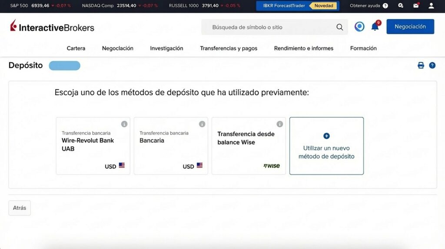The width and height of the screenshot is (445, 249).
Task: Click the RUSSELL 1000 ticker value
Action: (210, 6)
